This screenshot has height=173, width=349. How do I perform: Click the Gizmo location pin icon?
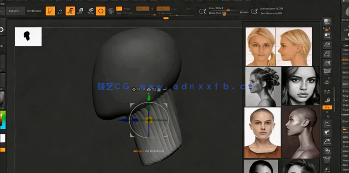click(x=143, y=90)
